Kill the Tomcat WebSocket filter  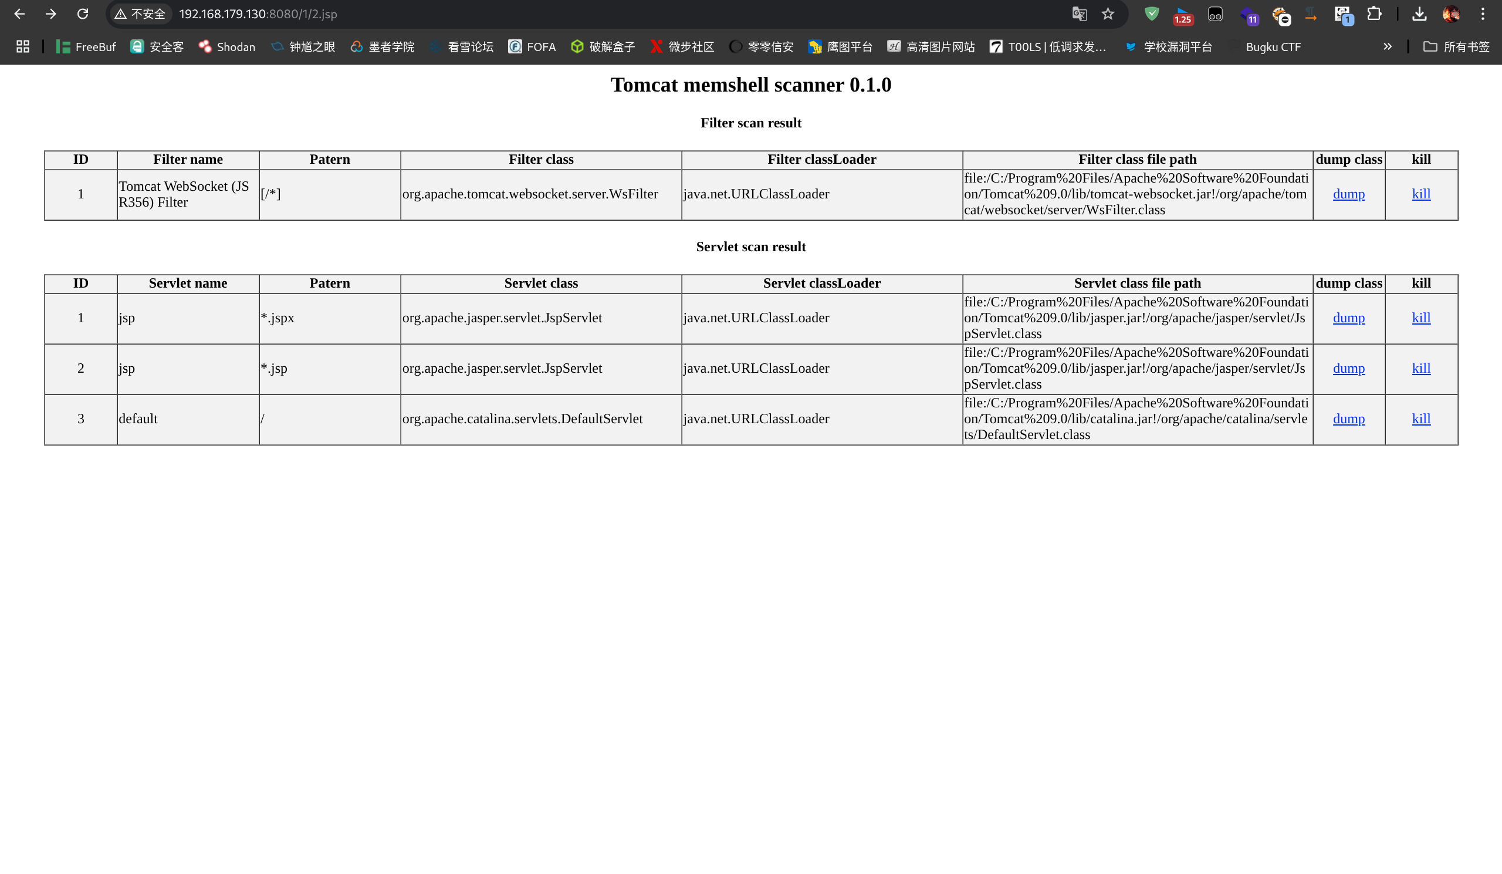click(1421, 194)
